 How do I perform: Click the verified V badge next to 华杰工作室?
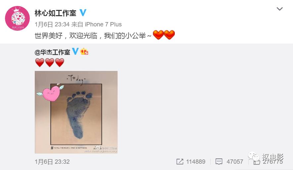pyautogui.click(x=75, y=51)
